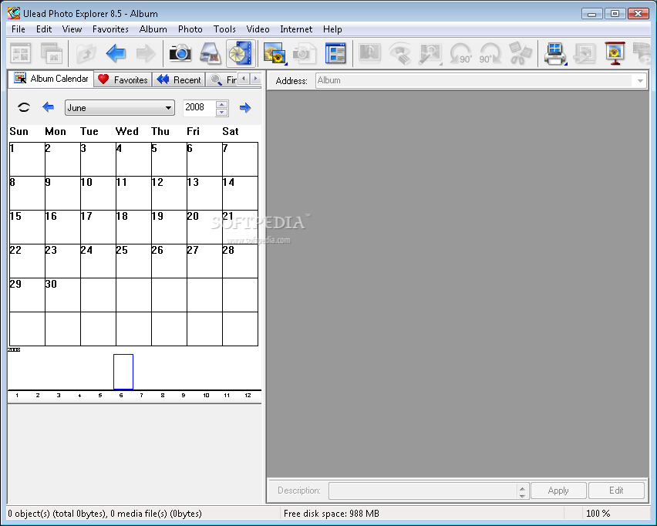
Task: Select June 1 in the calendar
Action: [27, 160]
